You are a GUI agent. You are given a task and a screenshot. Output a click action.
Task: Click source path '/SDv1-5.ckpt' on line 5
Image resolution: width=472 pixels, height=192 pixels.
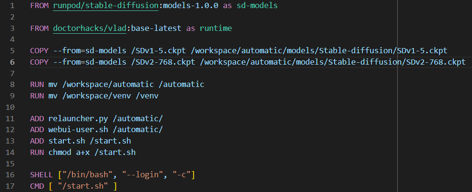pyautogui.click(x=158, y=51)
